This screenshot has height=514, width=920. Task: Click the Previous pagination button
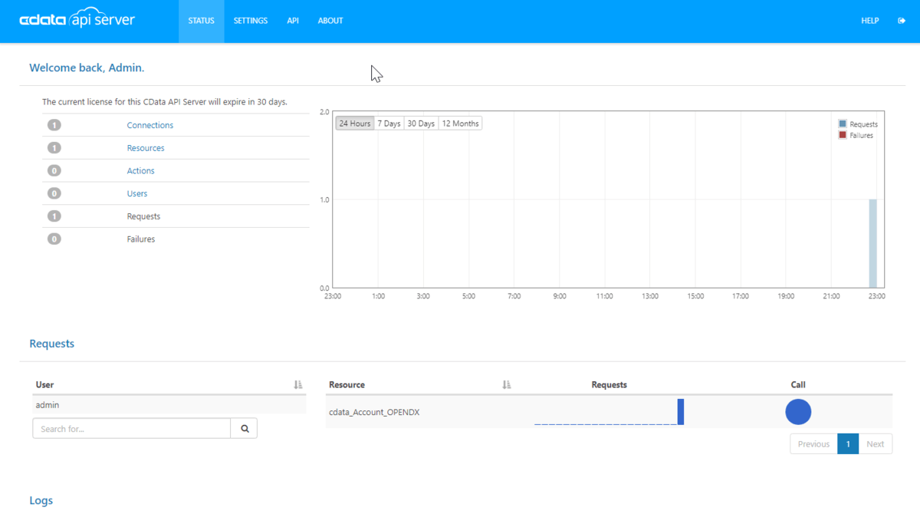pyautogui.click(x=813, y=443)
